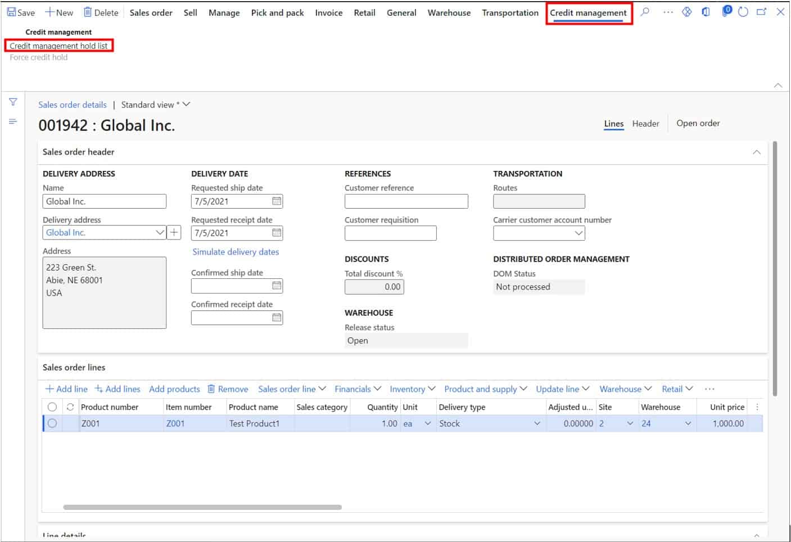
Task: Switch to the Pick and pack tab
Action: tap(277, 12)
